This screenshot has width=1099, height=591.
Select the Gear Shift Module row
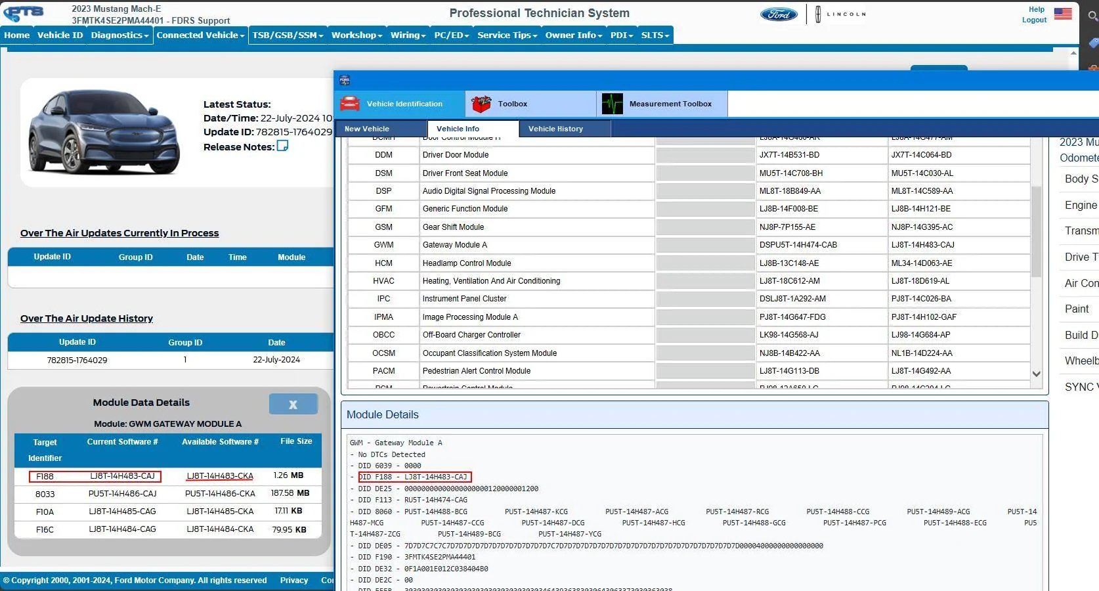pos(689,227)
